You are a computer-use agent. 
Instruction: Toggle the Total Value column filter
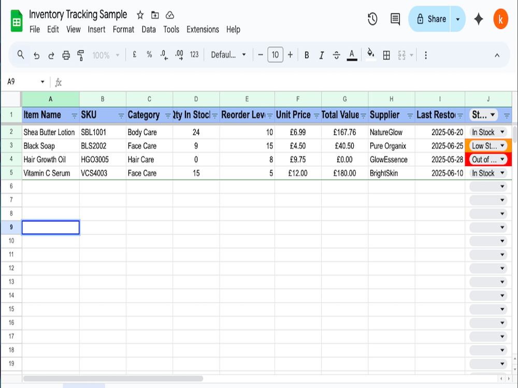click(x=364, y=115)
